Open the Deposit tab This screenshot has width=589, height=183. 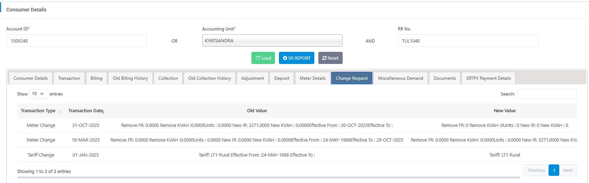coord(282,78)
